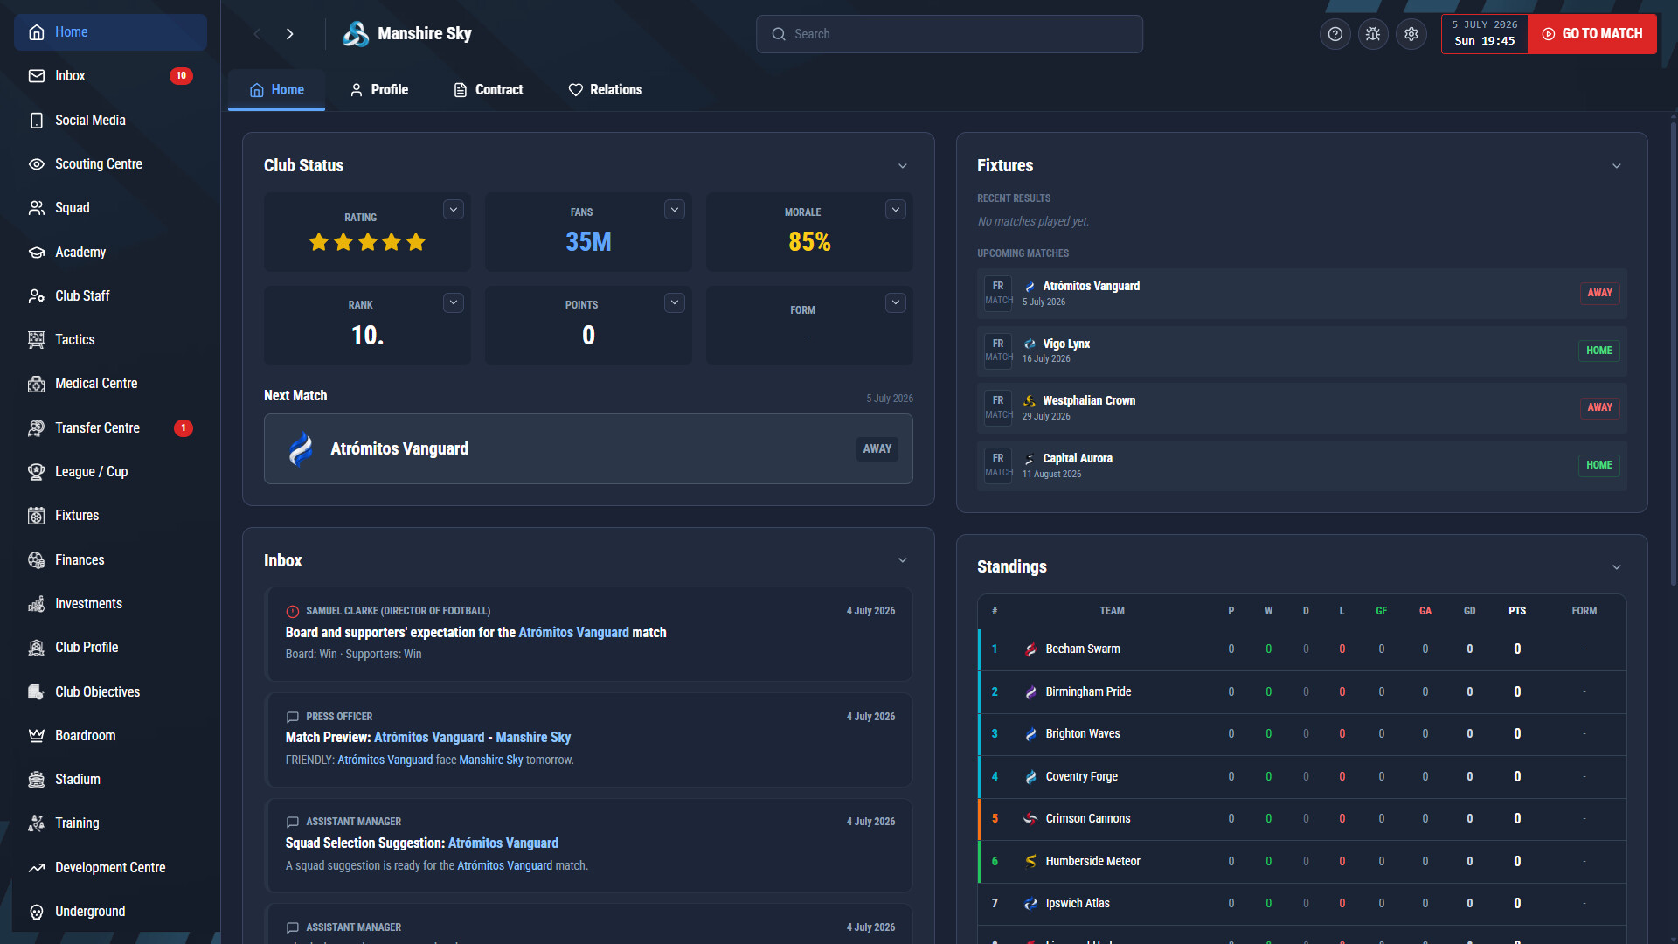Open the Capital Aurora fixture row
This screenshot has width=1678, height=944.
pyautogui.click(x=1301, y=466)
